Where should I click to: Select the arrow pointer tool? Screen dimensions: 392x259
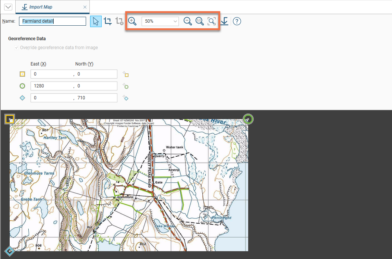[x=96, y=21]
